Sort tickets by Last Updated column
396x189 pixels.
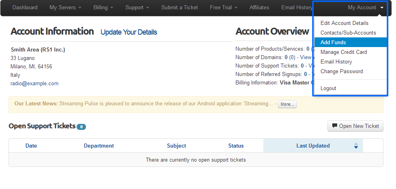click(x=313, y=146)
